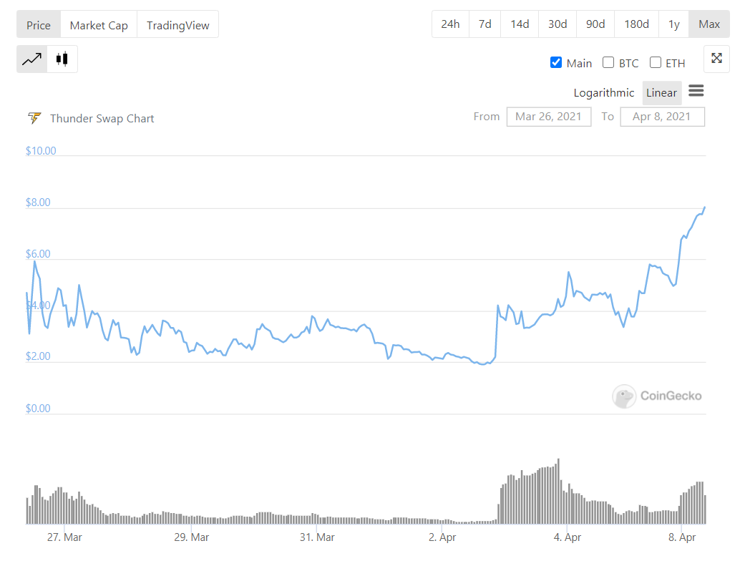The image size is (745, 561).
Task: Select the Price tab
Action: (39, 25)
